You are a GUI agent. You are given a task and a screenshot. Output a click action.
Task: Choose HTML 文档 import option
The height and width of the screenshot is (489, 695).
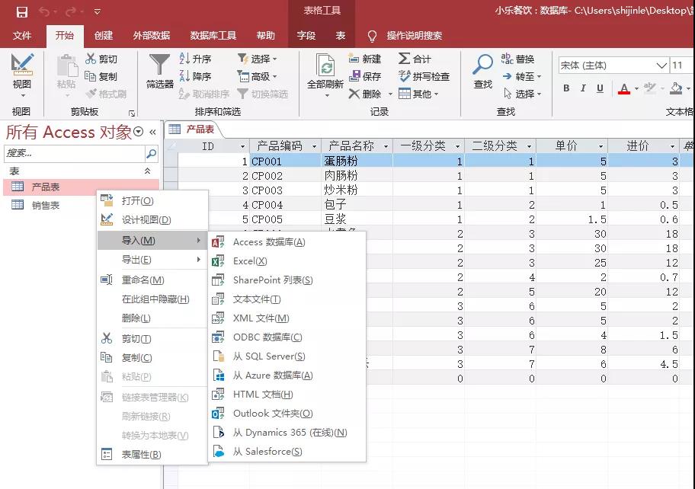[x=287, y=395]
